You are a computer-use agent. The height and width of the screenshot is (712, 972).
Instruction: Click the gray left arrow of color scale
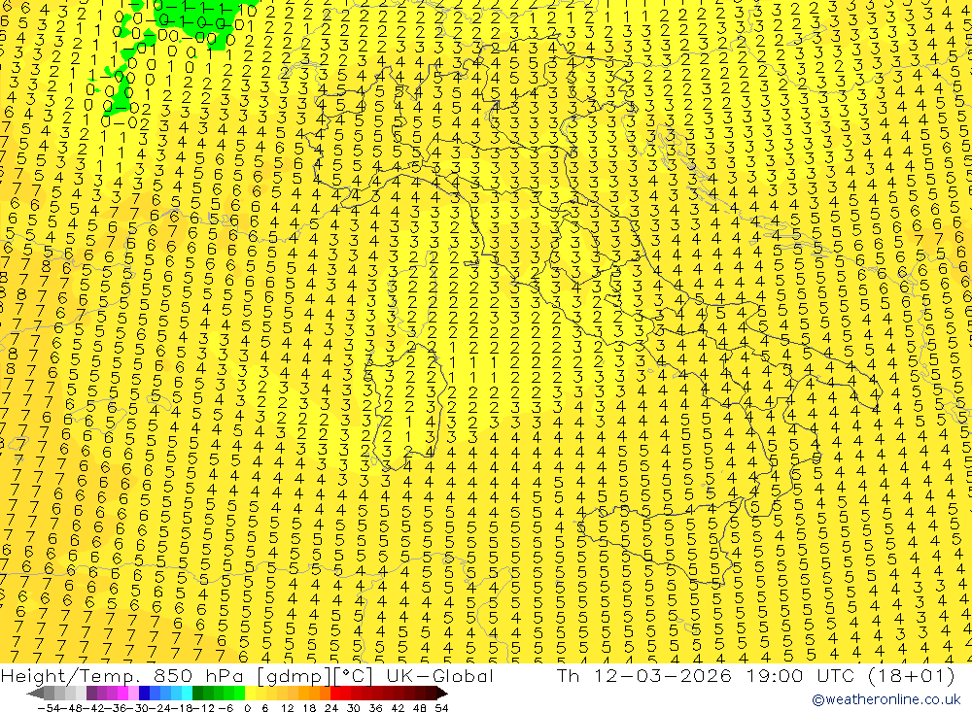[x=35, y=694]
